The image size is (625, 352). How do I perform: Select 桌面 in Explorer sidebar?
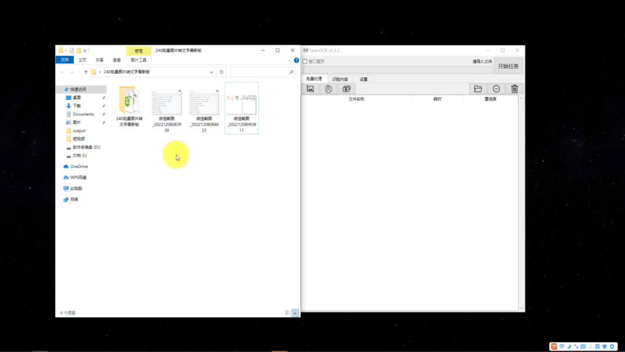coord(76,98)
